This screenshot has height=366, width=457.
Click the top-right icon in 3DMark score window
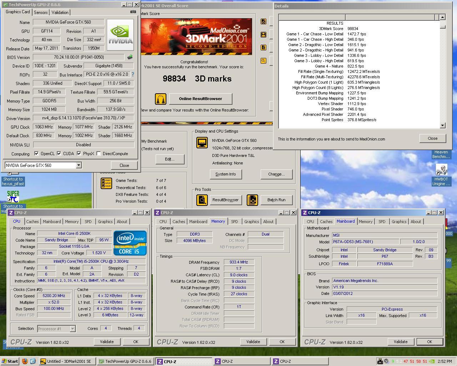[x=263, y=21]
